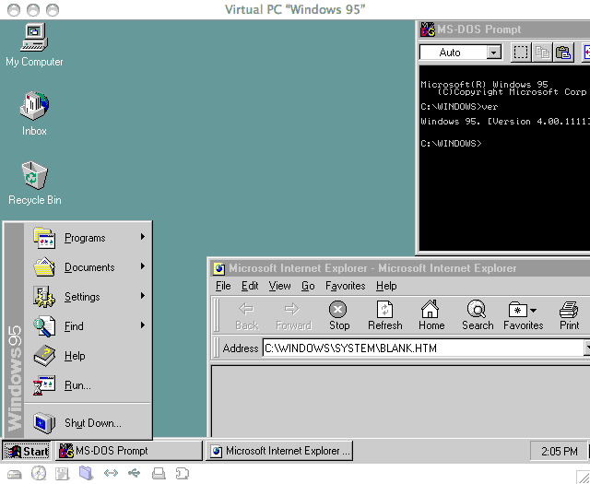Click the floppy disk icon in Virtual PC status bar
Viewport: 590px width, 484px height.
62,474
